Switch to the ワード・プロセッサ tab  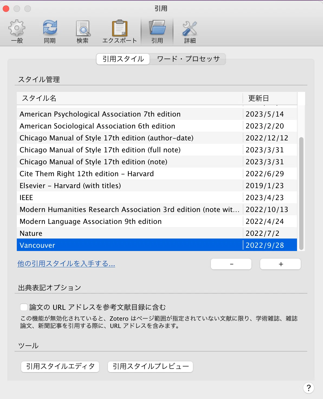[188, 59]
